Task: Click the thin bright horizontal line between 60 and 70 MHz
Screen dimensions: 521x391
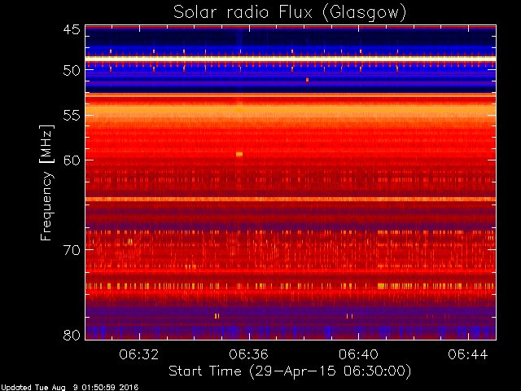Action: click(291, 199)
